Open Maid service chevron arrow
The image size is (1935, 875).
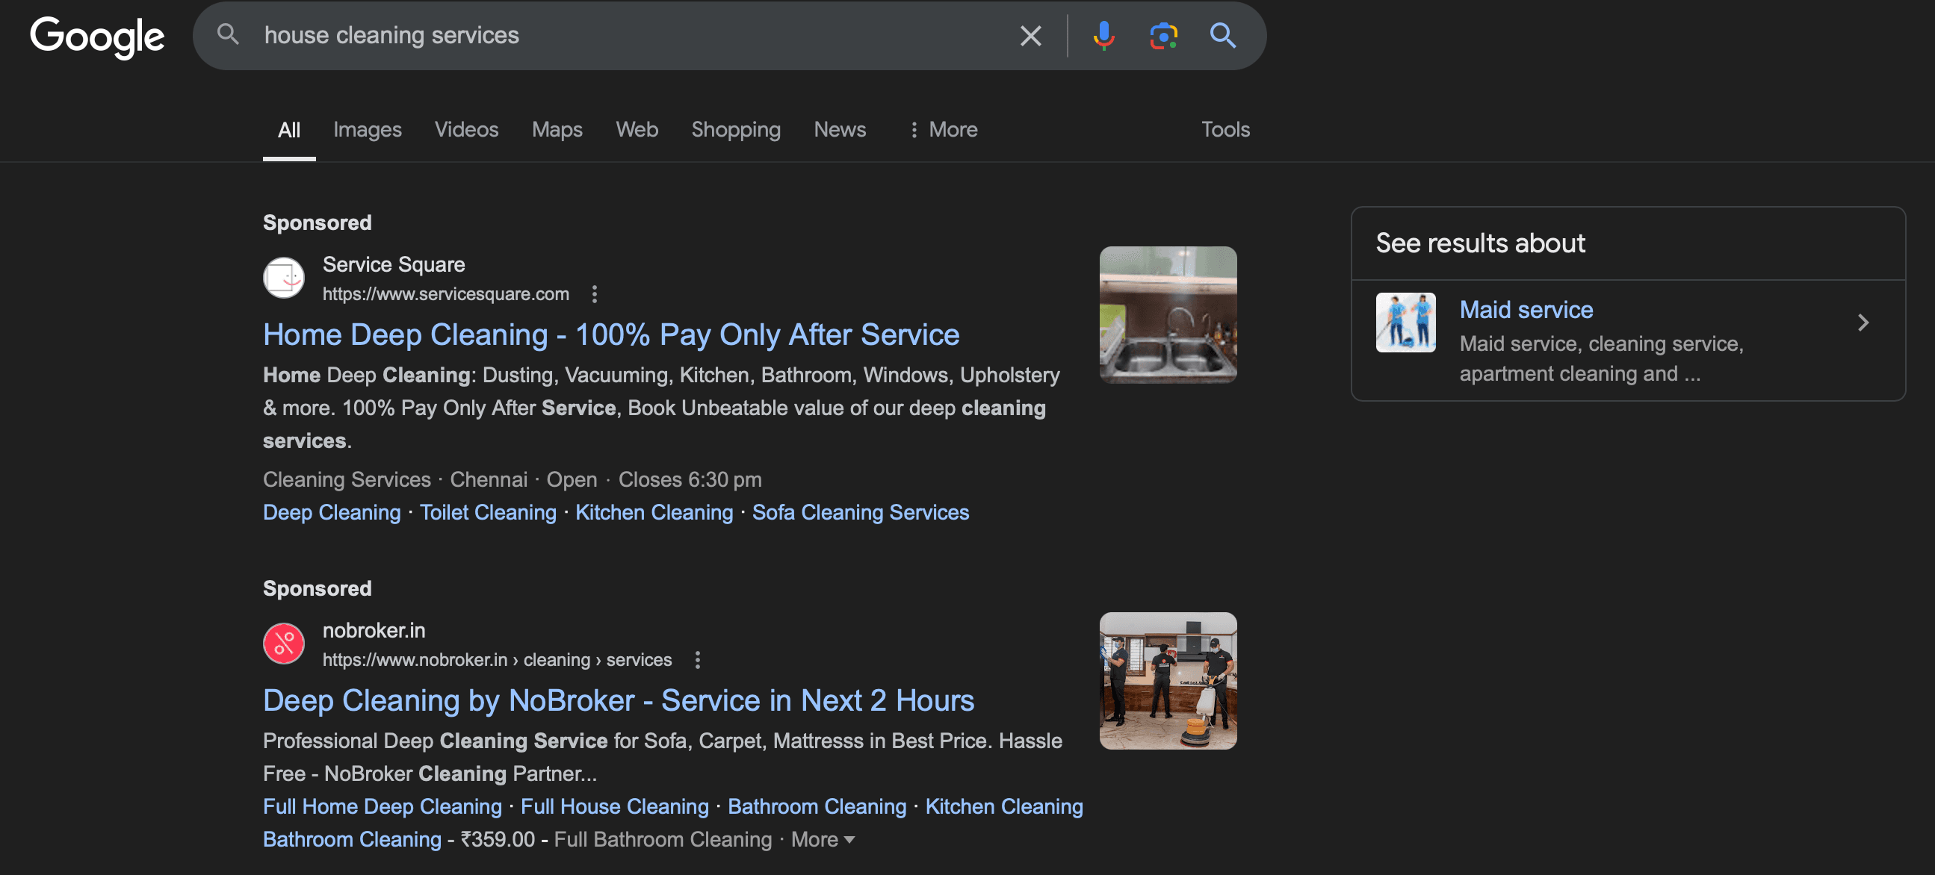click(x=1862, y=323)
